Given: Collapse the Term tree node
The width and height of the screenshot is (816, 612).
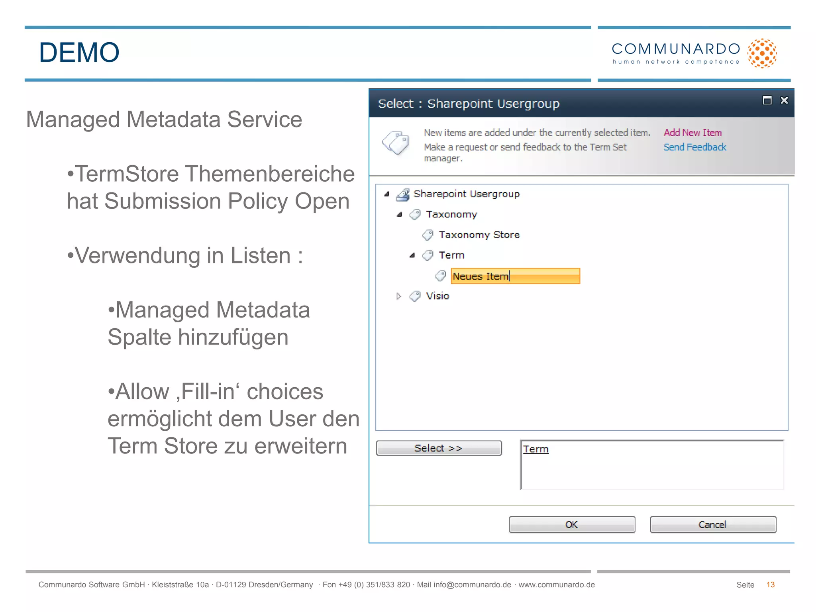Looking at the screenshot, I should (x=412, y=255).
